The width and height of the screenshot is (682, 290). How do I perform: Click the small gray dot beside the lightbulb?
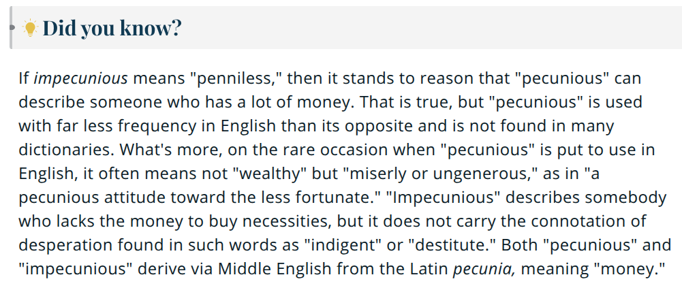12,27
